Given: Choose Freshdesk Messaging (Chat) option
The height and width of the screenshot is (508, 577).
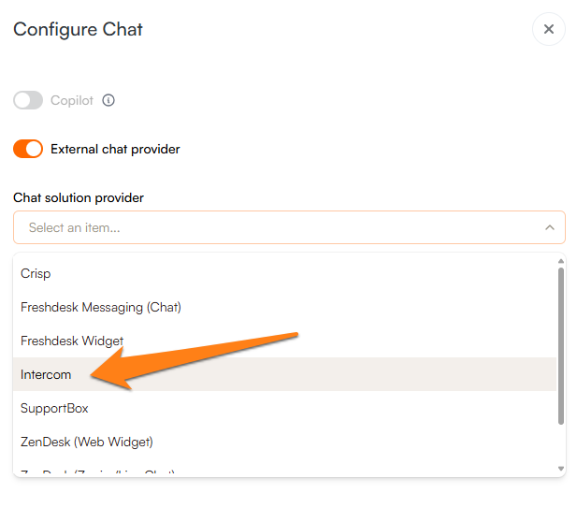Looking at the screenshot, I should 101,307.
